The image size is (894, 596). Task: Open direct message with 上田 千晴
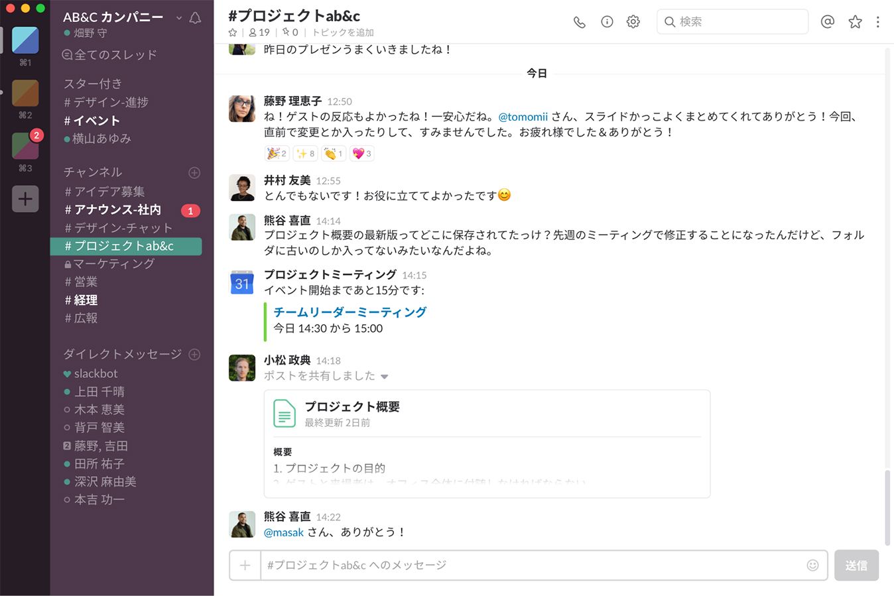tap(99, 391)
